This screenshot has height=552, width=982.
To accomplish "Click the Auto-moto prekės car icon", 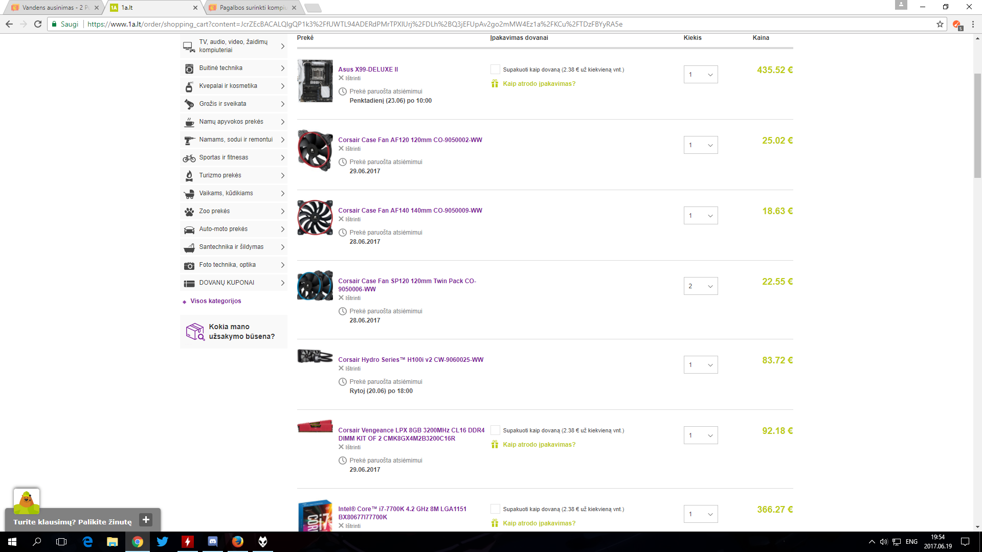I will pyautogui.click(x=189, y=230).
